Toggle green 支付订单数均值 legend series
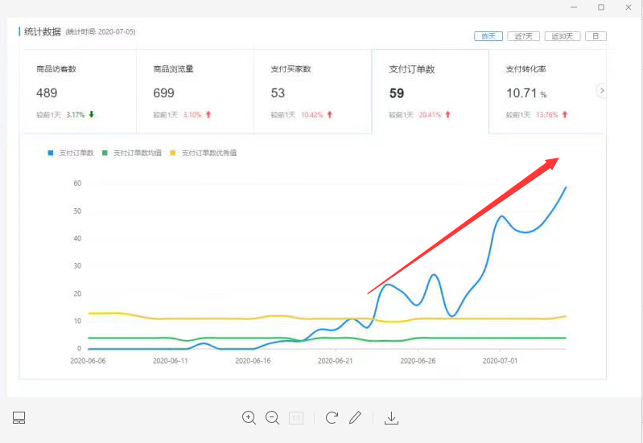Viewport: 643px width, 443px height. 132,153
